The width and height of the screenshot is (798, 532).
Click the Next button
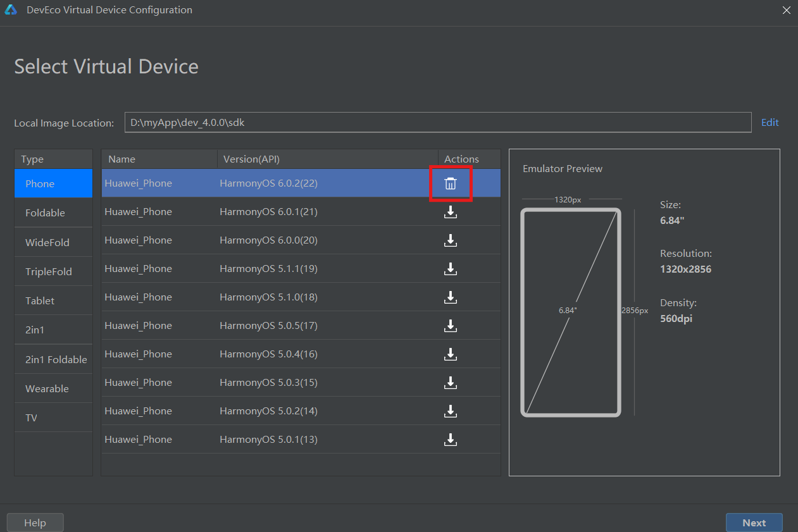click(754, 523)
